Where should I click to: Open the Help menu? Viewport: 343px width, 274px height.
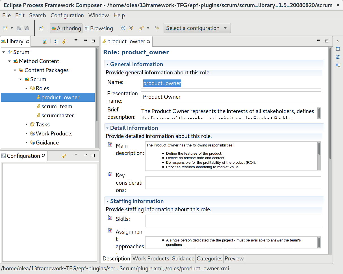119,15
